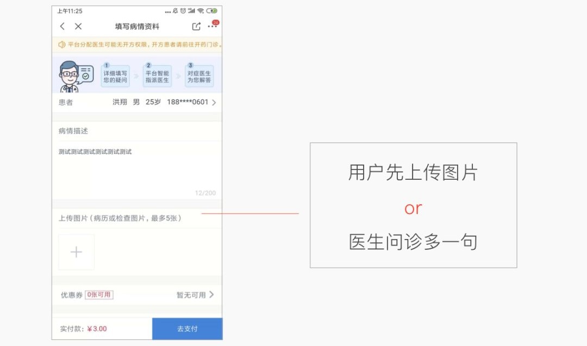The image size is (587, 346).
Task: Tap the 优惠券 label
Action: pos(72,295)
